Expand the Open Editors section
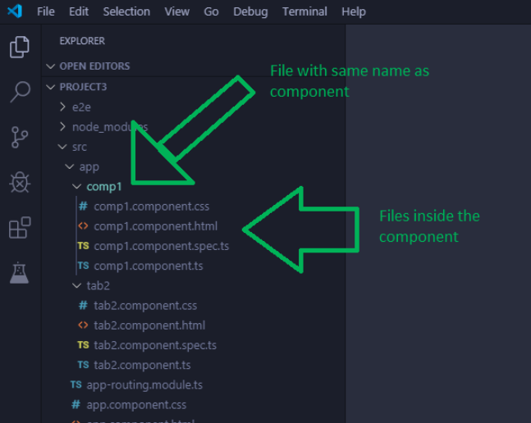Viewport: 531px width, 423px height. [x=94, y=66]
